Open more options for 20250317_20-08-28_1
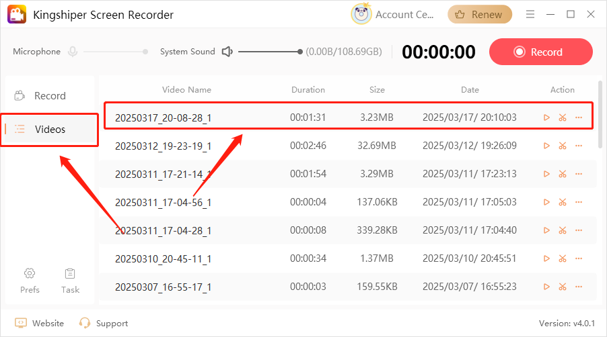Image resolution: width=607 pixels, height=337 pixels. click(579, 117)
